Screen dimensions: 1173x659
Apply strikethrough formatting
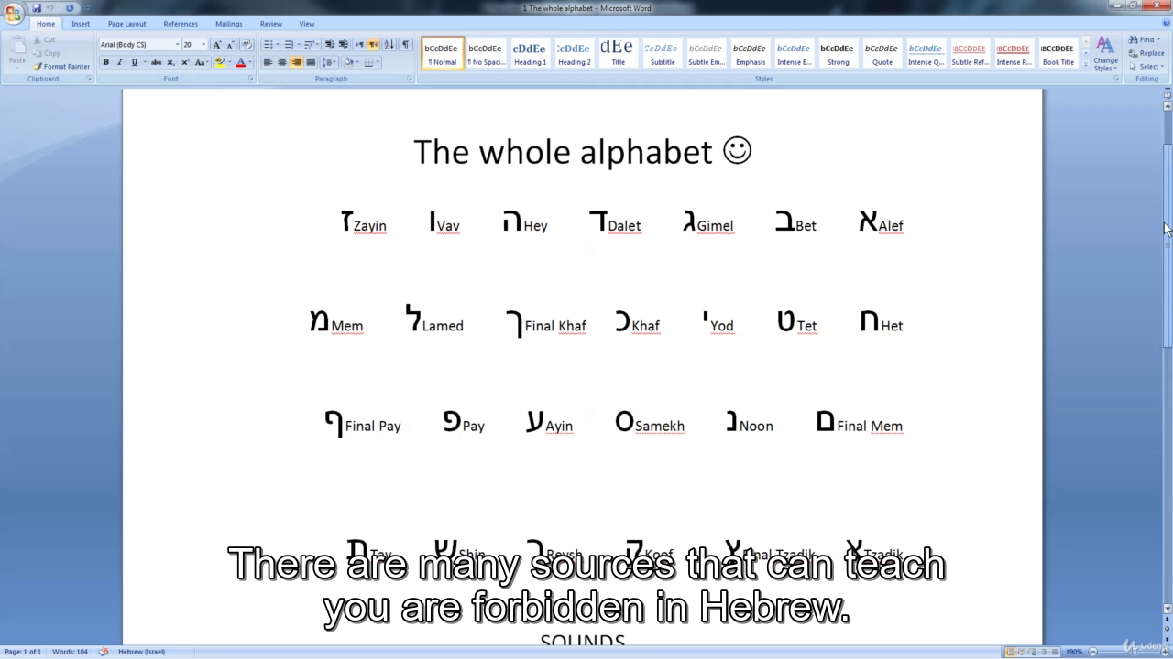(x=156, y=62)
